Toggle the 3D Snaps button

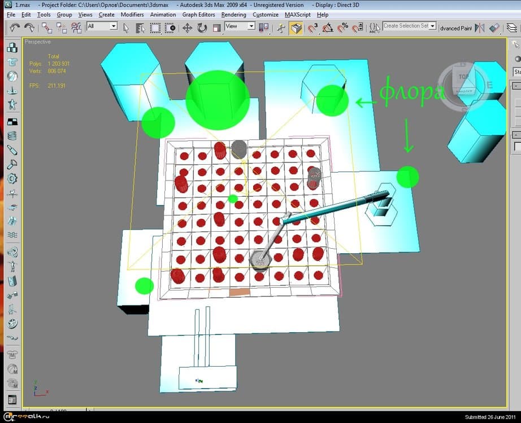(x=312, y=28)
